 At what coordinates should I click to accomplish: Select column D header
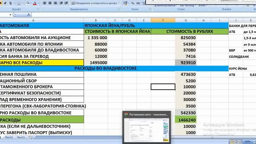click(130, 20)
